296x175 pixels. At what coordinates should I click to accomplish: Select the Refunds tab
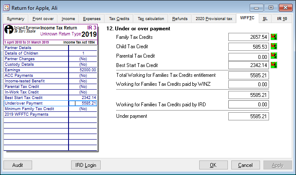tap(180, 19)
